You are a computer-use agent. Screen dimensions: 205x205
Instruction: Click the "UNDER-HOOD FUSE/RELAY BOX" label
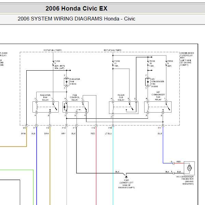click(x=187, y=55)
